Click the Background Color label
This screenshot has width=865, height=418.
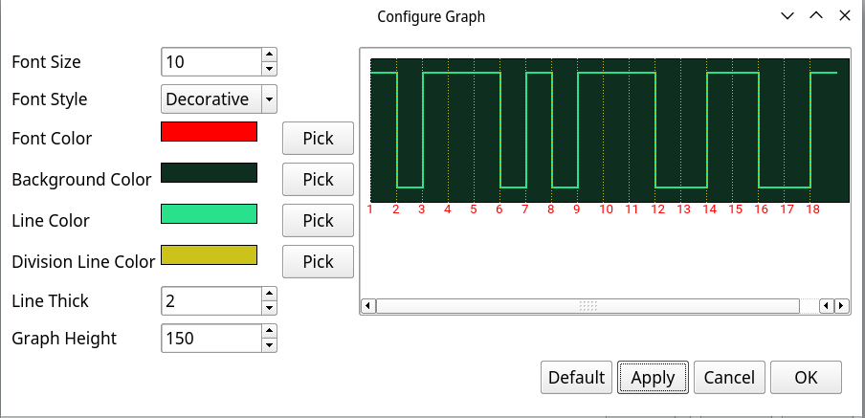click(x=81, y=180)
